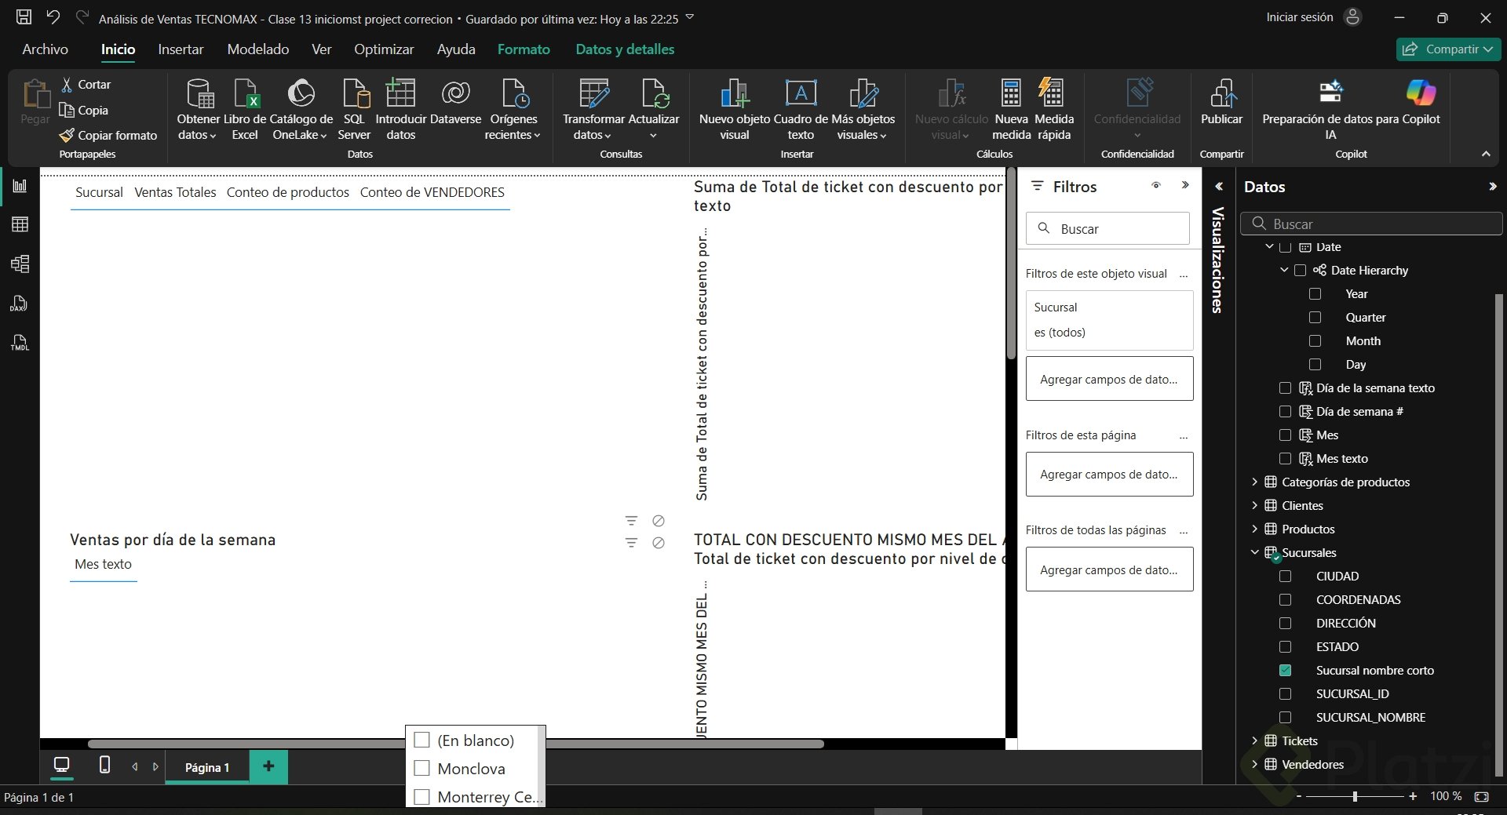
Task: Click the horizontal canvas scrollbar
Action: pyautogui.click(x=455, y=744)
